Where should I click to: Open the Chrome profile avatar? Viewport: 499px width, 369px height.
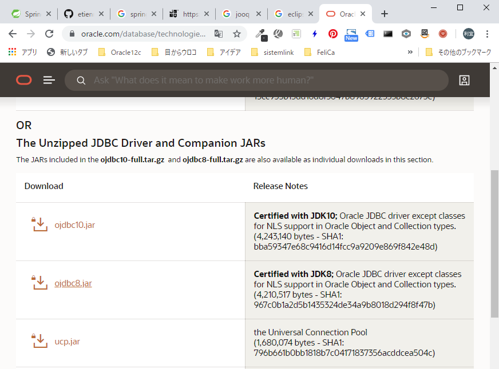point(469,34)
